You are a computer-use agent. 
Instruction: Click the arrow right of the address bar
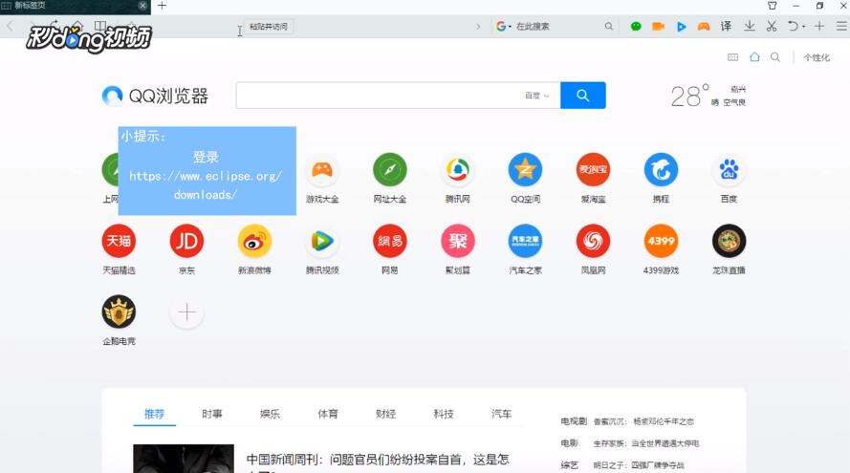pyautogui.click(x=477, y=26)
